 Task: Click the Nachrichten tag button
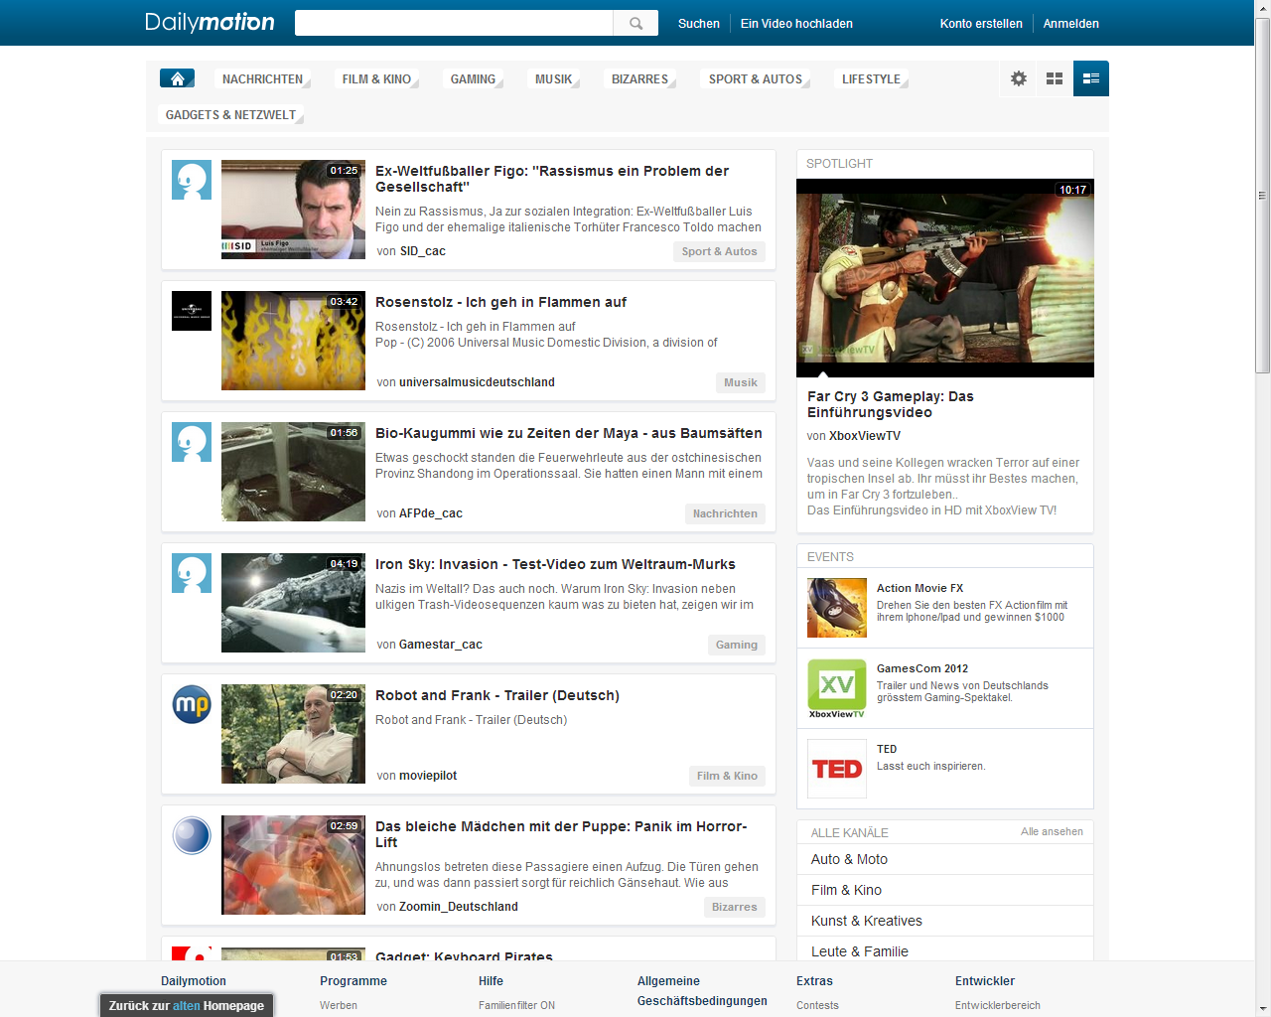pos(725,513)
